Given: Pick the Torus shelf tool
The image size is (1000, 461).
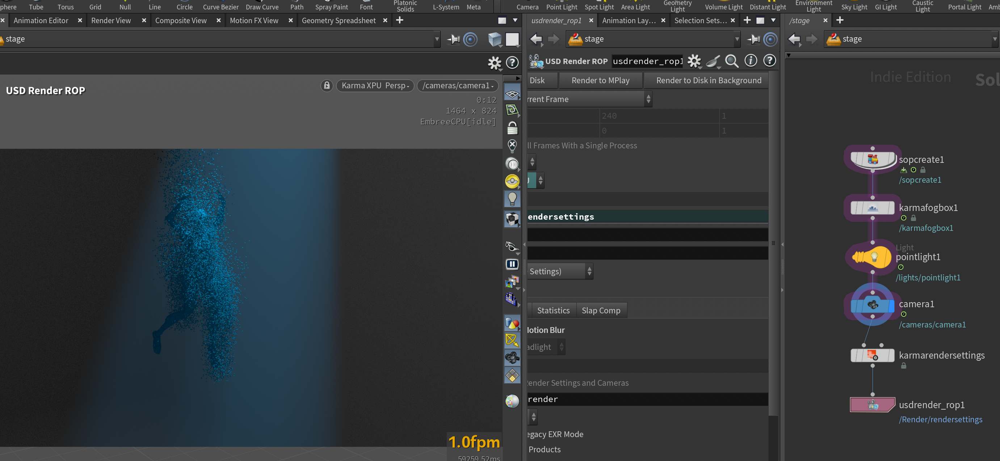Looking at the screenshot, I should coord(66,7).
